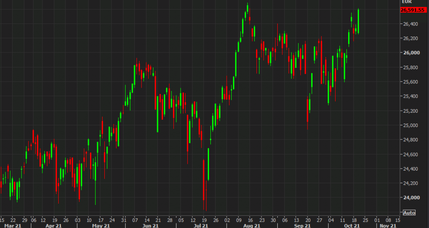This screenshot has width=429, height=228.
Task: Click the 05 date tick label
Action: pyautogui.click(x=181, y=220)
